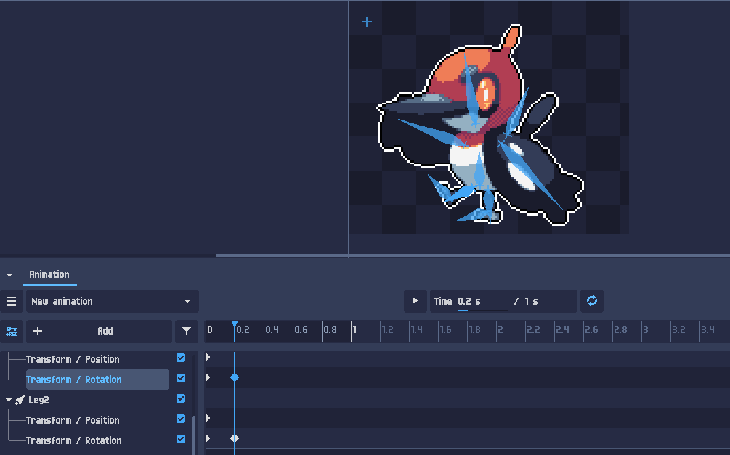Play the animation
The height and width of the screenshot is (455, 730).
(x=415, y=301)
